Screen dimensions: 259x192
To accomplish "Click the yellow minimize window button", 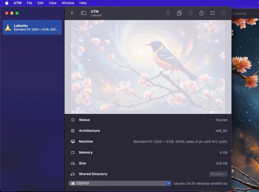I will (12, 13).
